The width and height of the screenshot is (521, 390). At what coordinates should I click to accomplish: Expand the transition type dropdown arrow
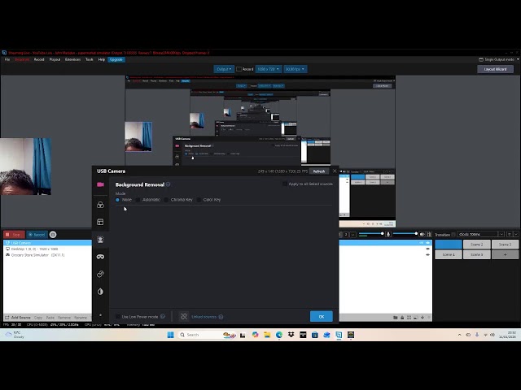[501, 234]
